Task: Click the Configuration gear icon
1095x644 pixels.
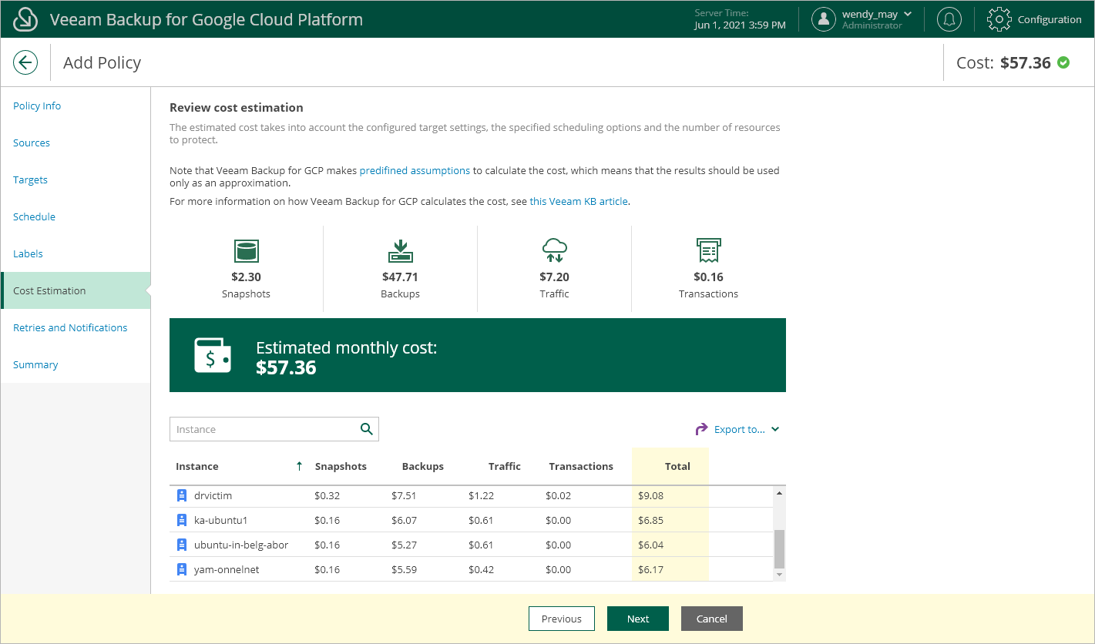Action: click(999, 19)
